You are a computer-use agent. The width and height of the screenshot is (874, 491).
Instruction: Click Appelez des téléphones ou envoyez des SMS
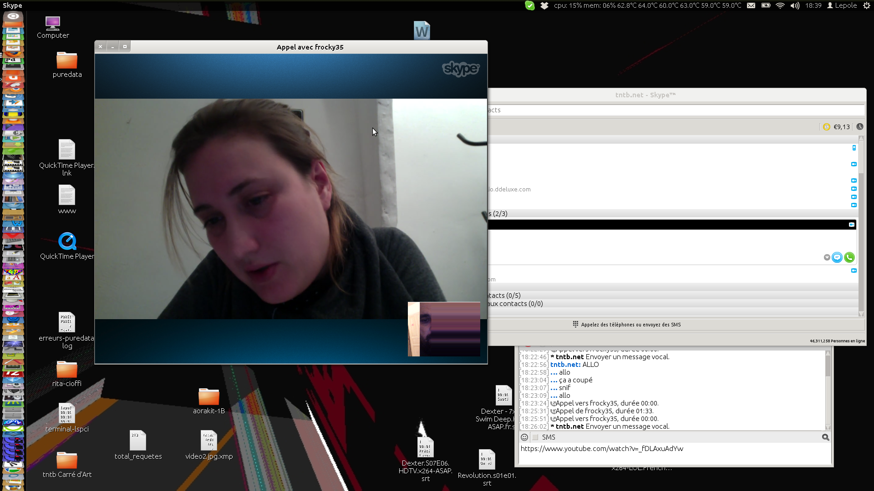point(630,325)
